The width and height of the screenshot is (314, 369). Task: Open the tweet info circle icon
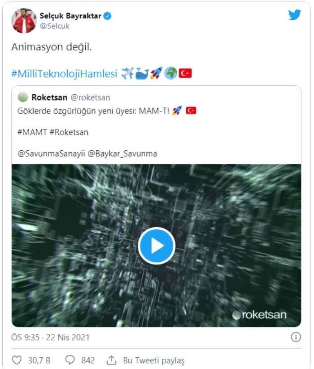[296, 337]
